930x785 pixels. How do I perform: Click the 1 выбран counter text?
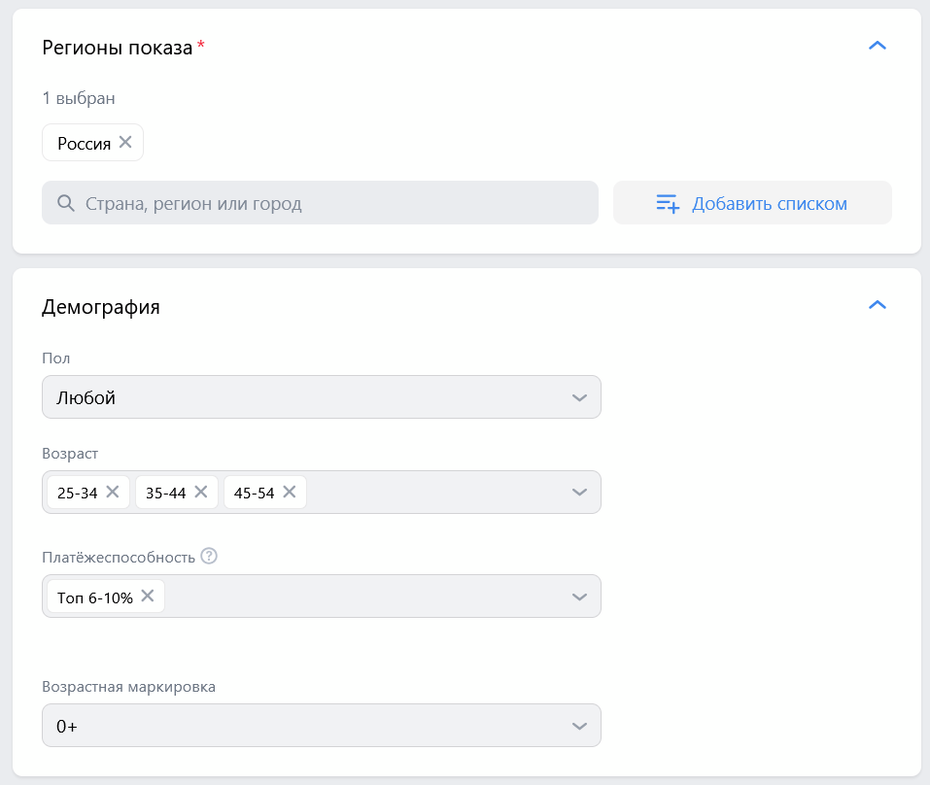(79, 98)
